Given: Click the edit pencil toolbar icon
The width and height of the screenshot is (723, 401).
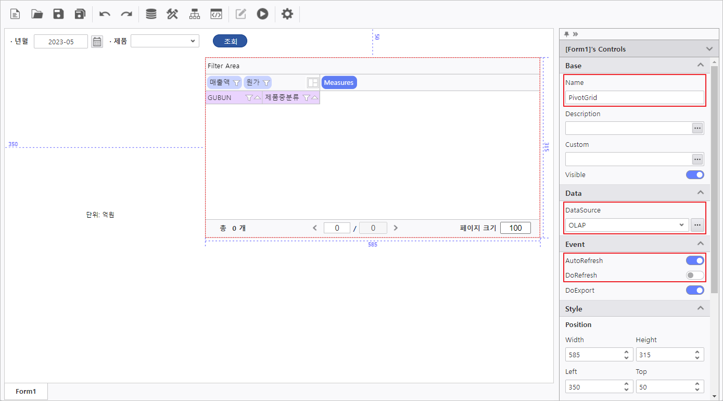Looking at the screenshot, I should [x=240, y=14].
